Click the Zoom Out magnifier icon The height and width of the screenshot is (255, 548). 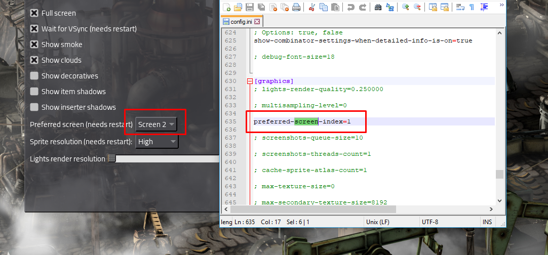pyautogui.click(x=417, y=7)
